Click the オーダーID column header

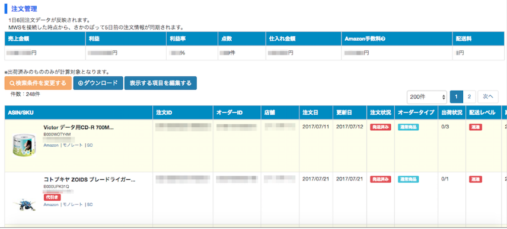coord(237,112)
